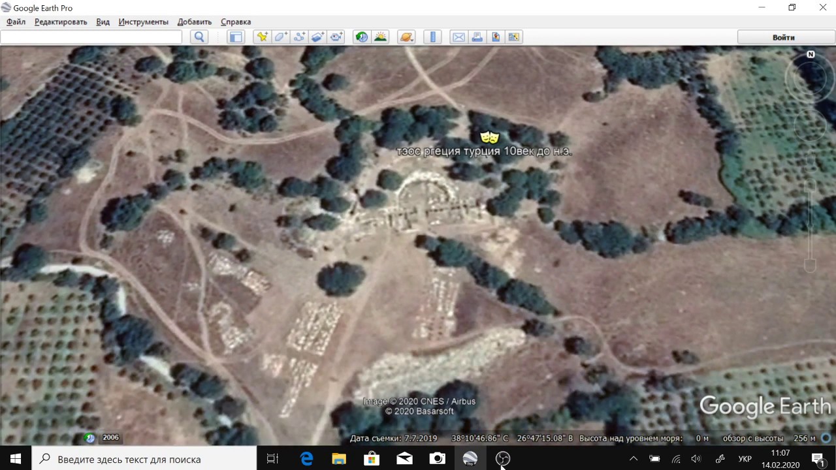The height and width of the screenshot is (470, 836).
Task: Open the Инструменты menu
Action: [143, 22]
